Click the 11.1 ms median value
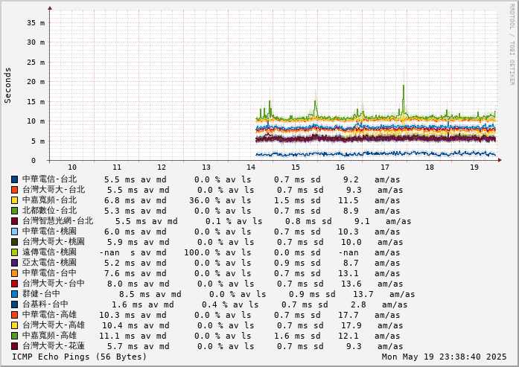 (117, 336)
